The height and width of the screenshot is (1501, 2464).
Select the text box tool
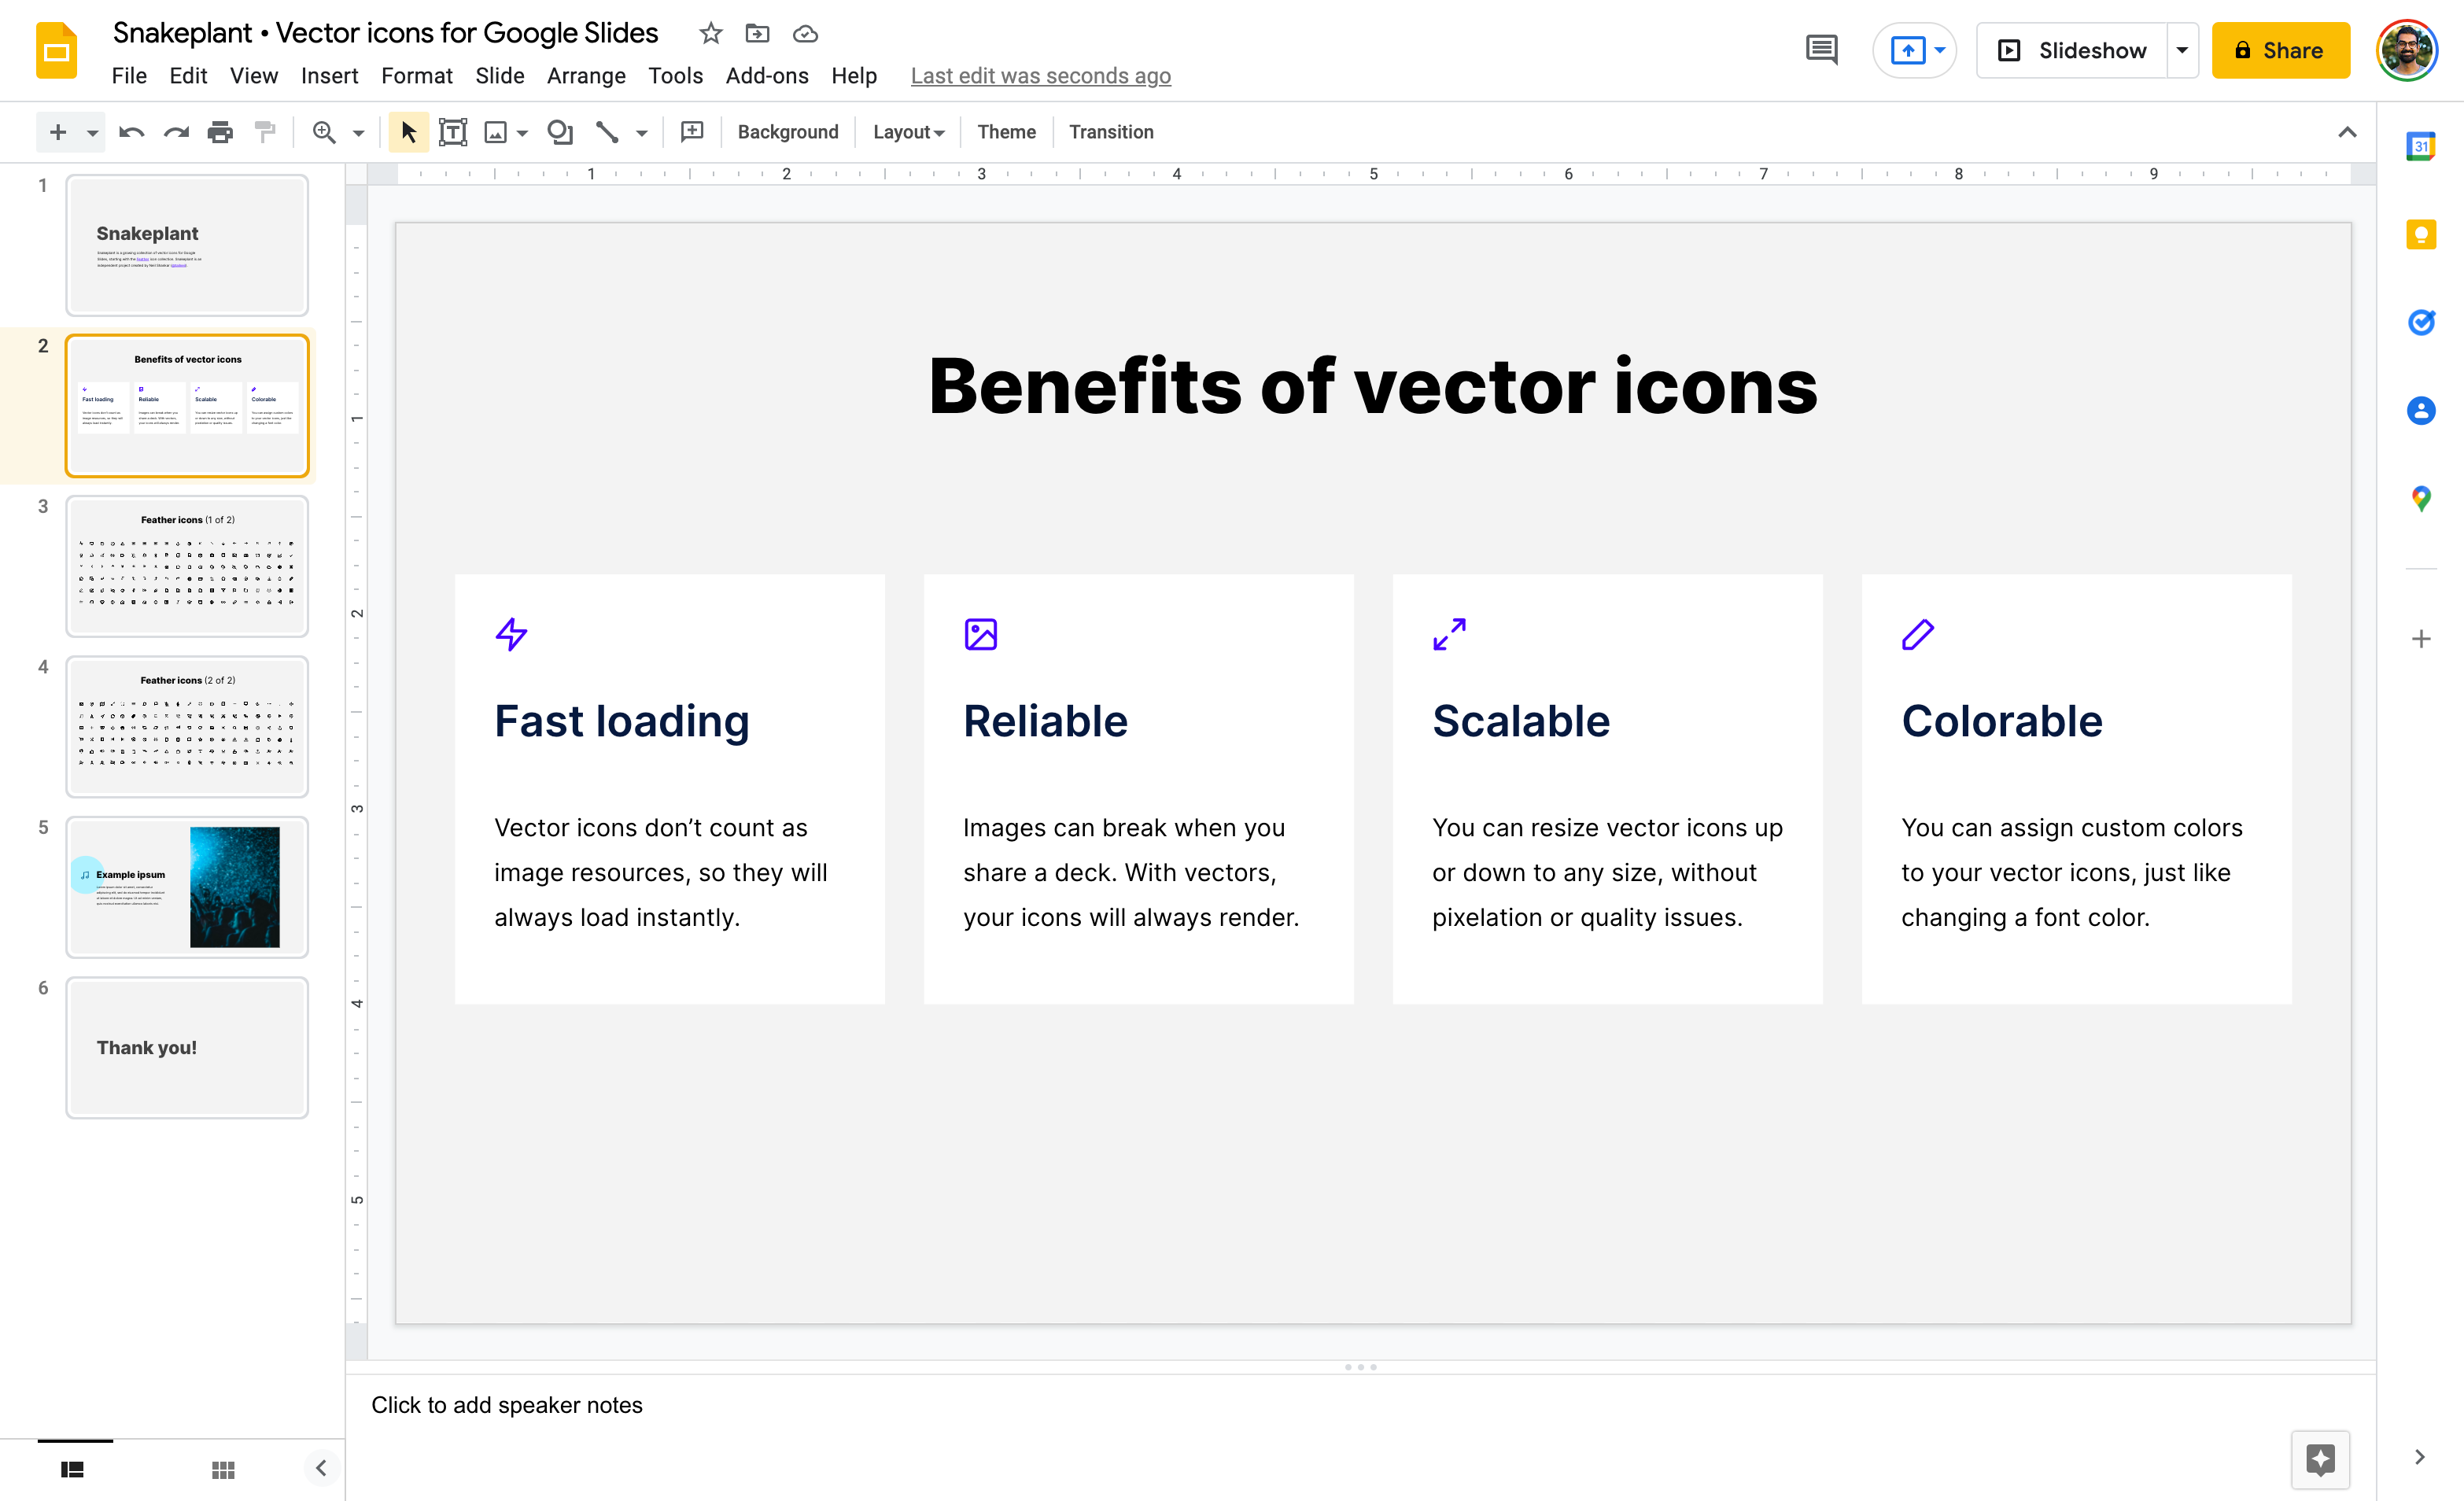click(453, 132)
